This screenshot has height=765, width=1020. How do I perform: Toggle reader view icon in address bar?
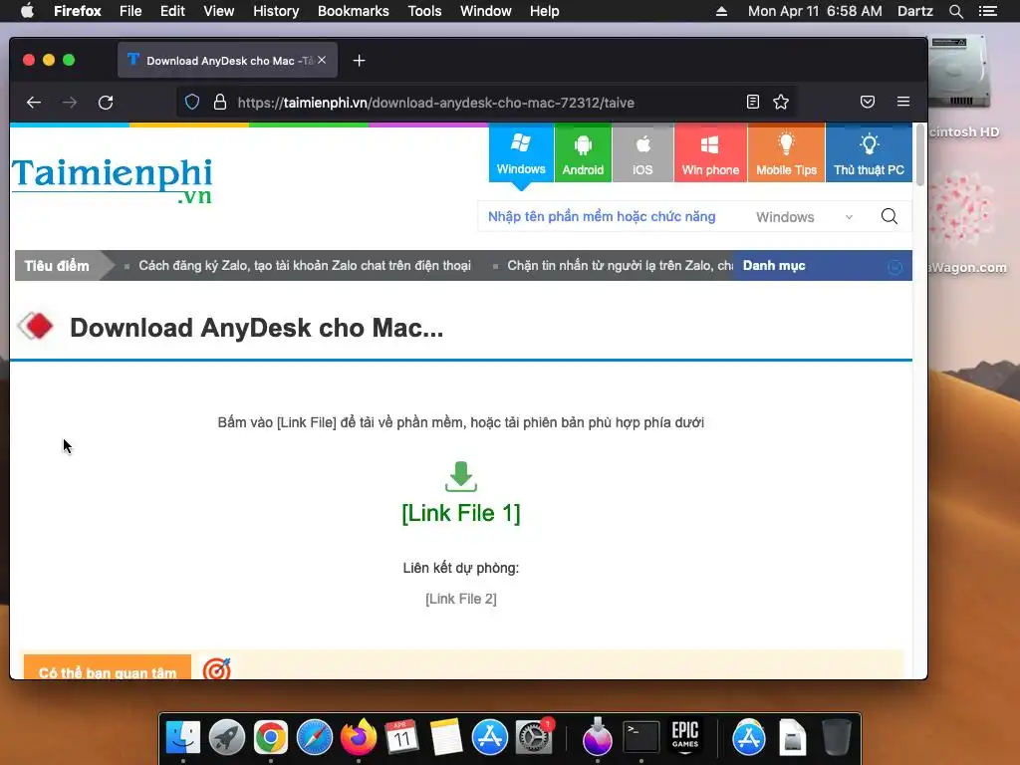pos(753,102)
